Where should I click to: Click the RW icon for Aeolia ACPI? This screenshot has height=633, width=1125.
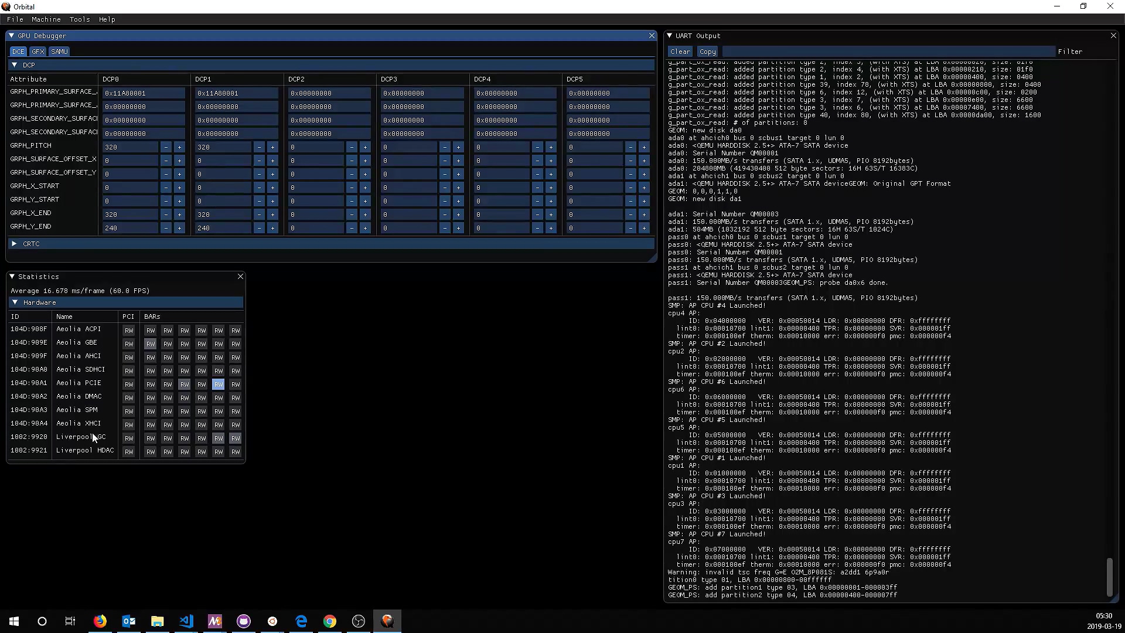click(x=129, y=331)
